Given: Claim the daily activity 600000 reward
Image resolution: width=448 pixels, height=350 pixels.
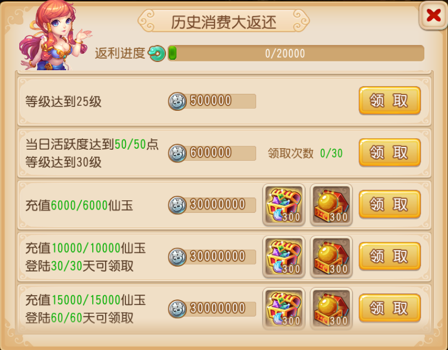Looking at the screenshot, I should (x=390, y=153).
